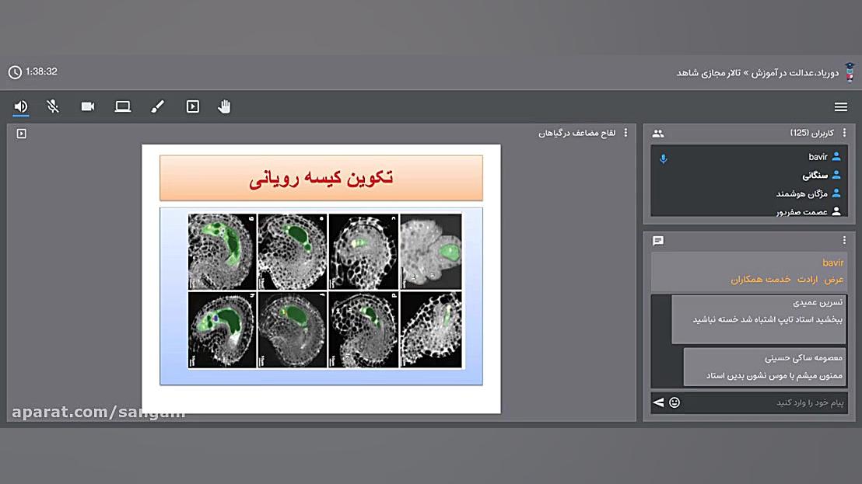The width and height of the screenshot is (862, 484).
Task: Unmute the microphone in toolbar
Action: pyautogui.click(x=53, y=107)
